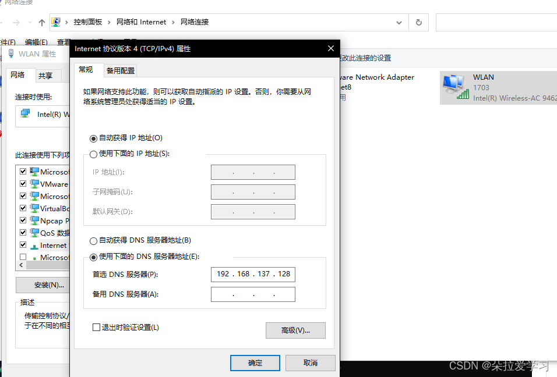
Task: Switch to the 备用配置 tab
Action: pos(119,70)
